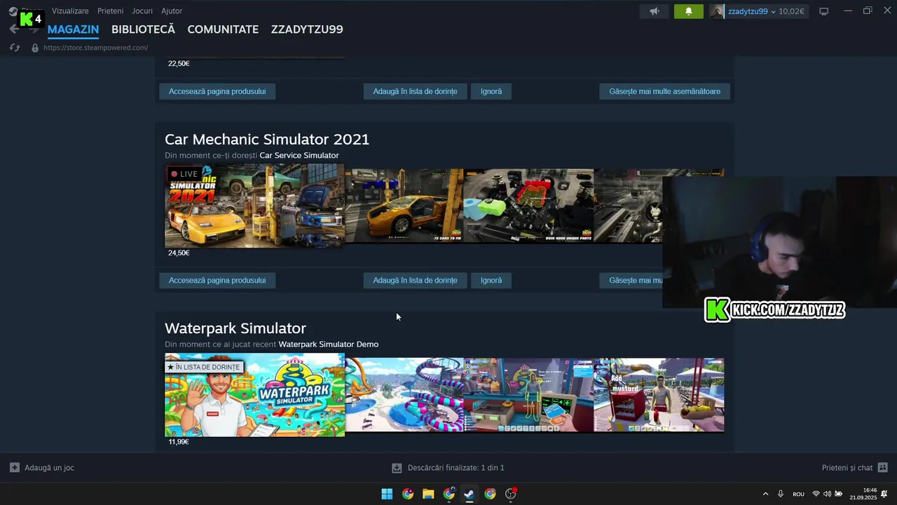Open the Windows Start menu

(387, 494)
